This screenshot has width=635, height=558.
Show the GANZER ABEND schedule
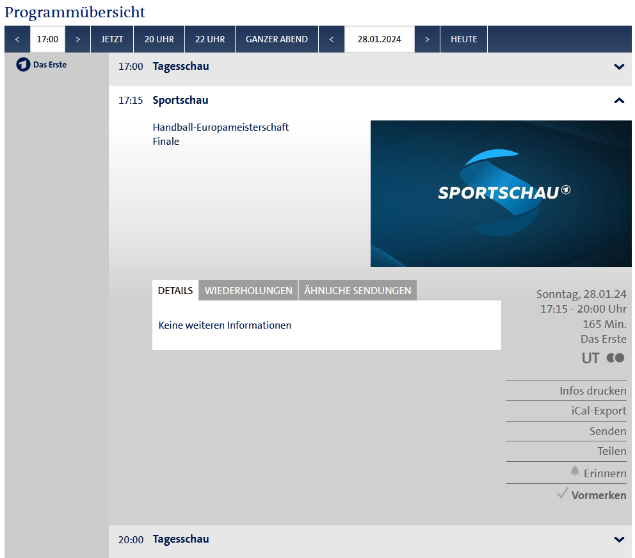pos(277,39)
